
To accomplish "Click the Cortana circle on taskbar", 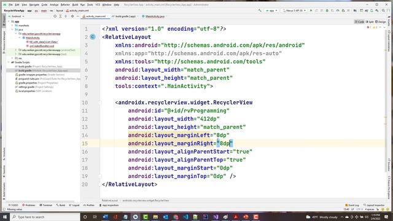I will pos(85,217).
